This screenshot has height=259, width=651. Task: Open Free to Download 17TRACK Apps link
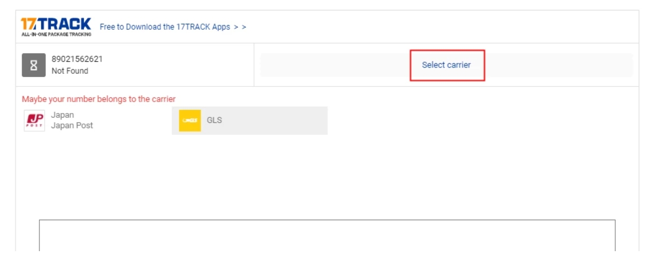165,27
